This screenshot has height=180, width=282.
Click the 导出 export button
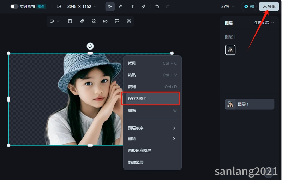[x=269, y=7]
